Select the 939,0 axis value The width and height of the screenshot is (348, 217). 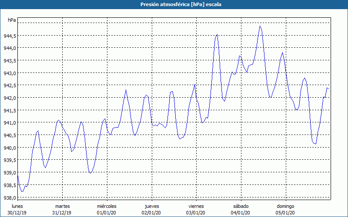click(x=9, y=172)
